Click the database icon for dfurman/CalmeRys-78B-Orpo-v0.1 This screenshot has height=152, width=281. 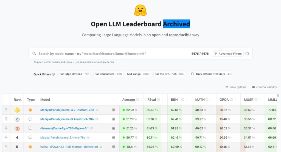point(113,128)
